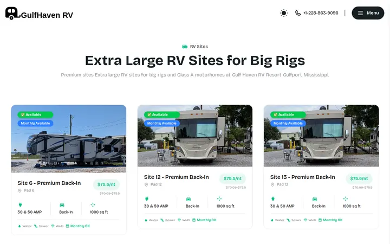Click the $75.5/nt price on Site 13
The height and width of the screenshot is (244, 390).
pos(359,178)
